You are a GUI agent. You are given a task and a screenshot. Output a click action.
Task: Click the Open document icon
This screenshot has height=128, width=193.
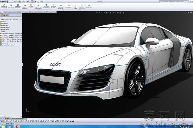point(16,1)
